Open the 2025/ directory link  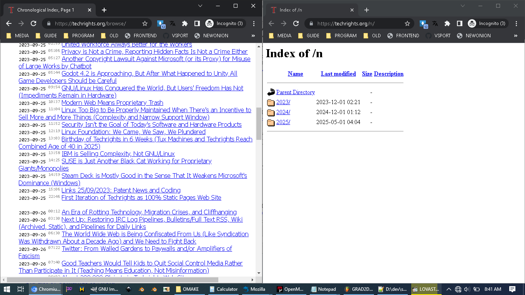point(283,122)
